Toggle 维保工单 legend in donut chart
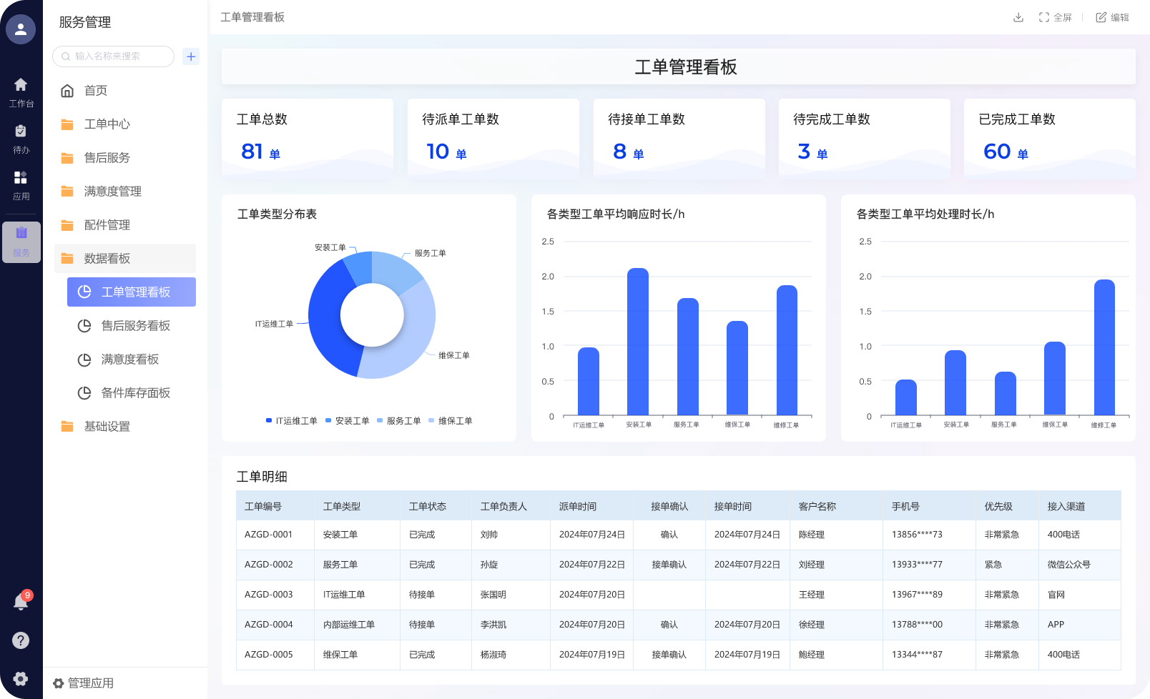Viewport: 1150px width, 699px height. coord(451,421)
